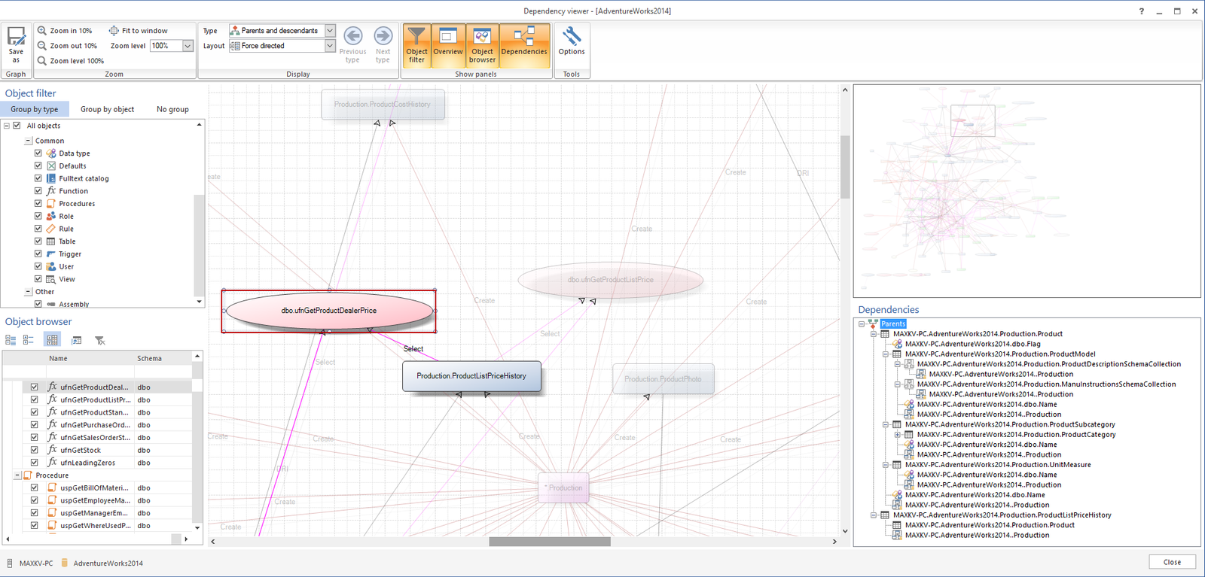This screenshot has height=577, width=1205.
Task: Expand the Production.ProductCategory dependency node
Action: [898, 435]
